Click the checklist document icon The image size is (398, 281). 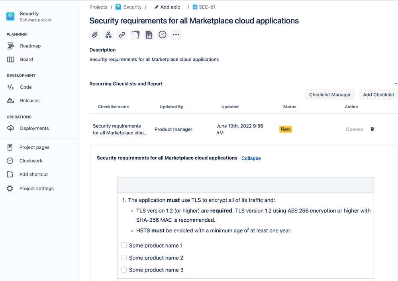pyautogui.click(x=149, y=35)
